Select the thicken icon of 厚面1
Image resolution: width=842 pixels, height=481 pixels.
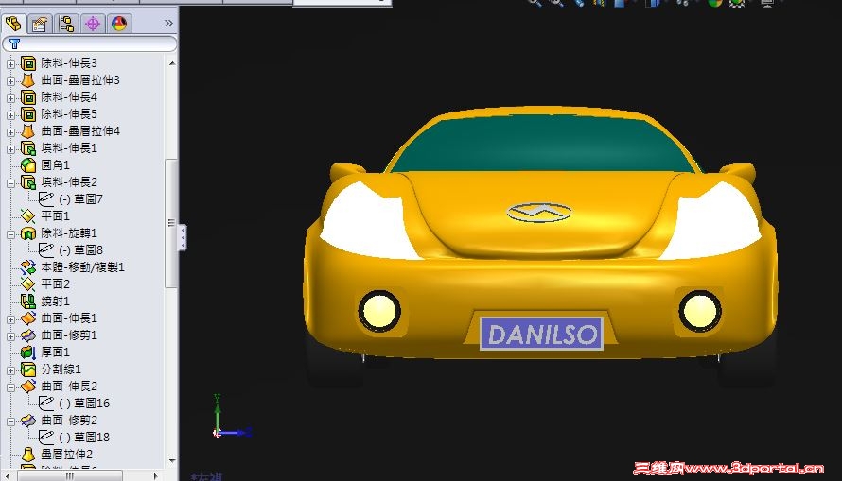click(x=28, y=352)
